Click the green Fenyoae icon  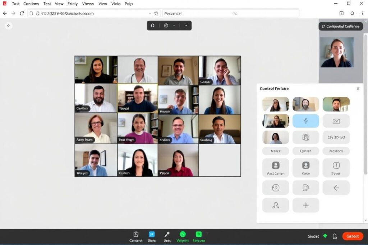[x=198, y=236]
